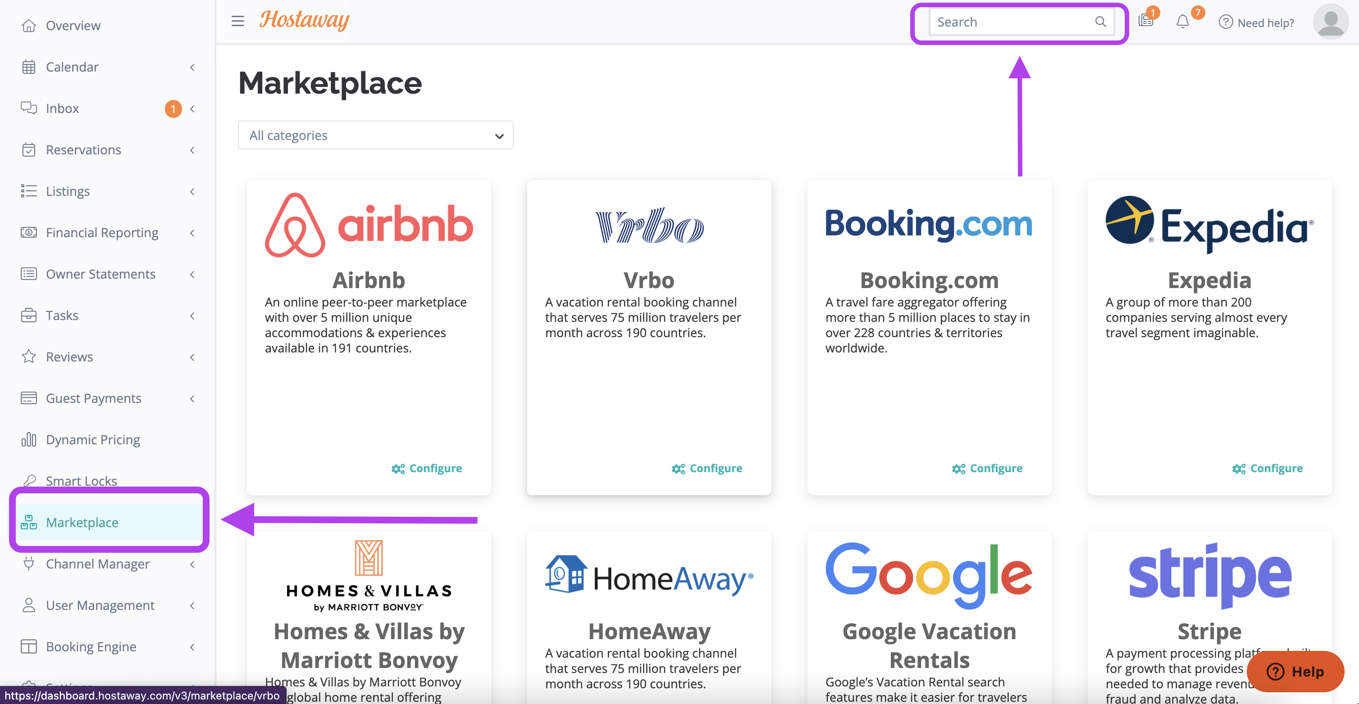Expand the Tasks submenu chevron
Image resolution: width=1359 pixels, height=704 pixels.
[192, 316]
